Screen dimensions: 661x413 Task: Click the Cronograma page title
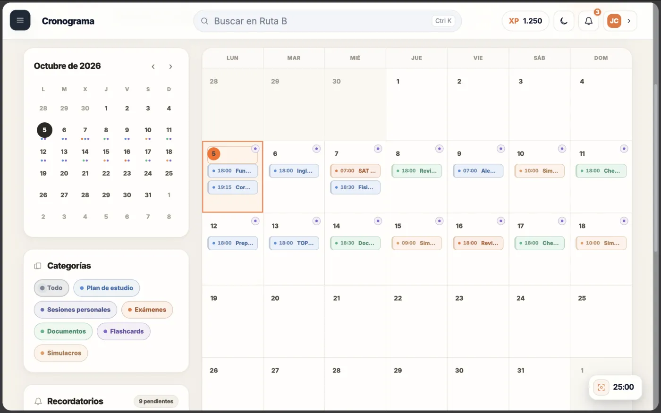click(68, 21)
